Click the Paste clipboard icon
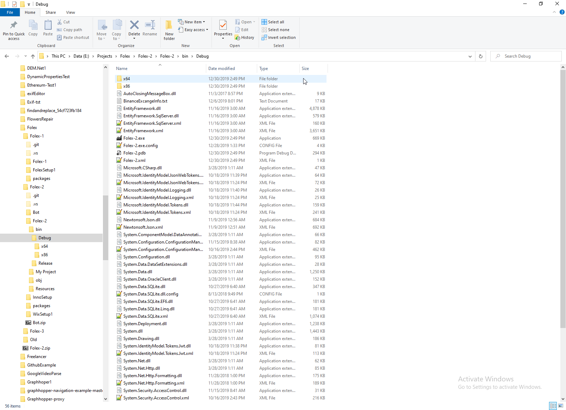This screenshot has width=566, height=410. point(48,25)
